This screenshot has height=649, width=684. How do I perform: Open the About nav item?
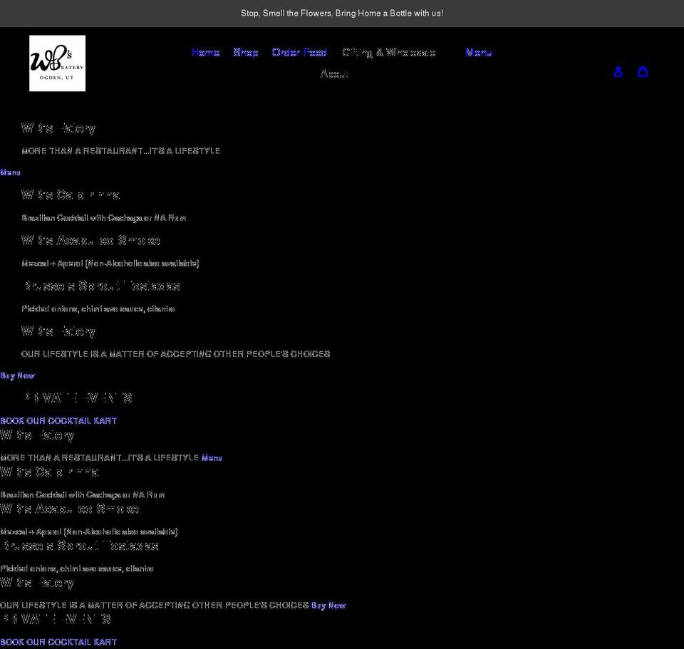pos(334,73)
